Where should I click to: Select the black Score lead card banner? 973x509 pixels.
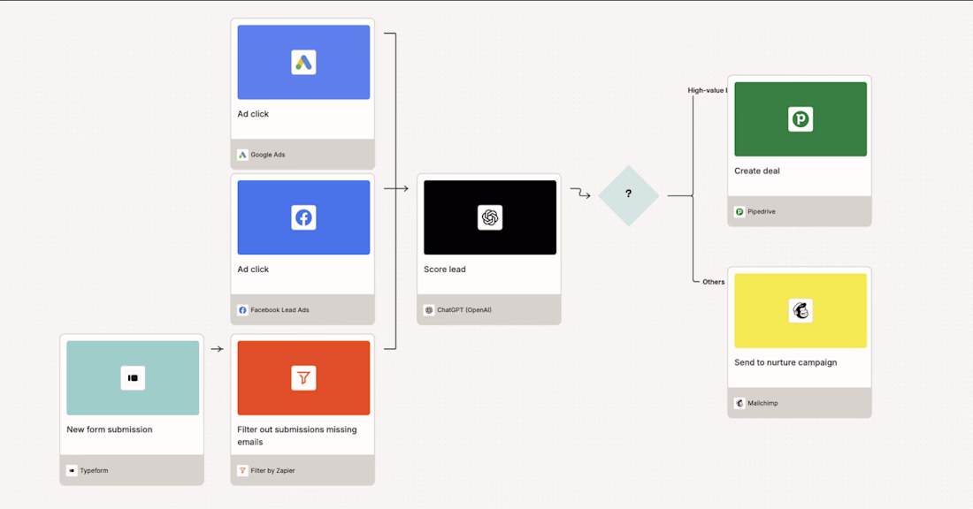(490, 217)
